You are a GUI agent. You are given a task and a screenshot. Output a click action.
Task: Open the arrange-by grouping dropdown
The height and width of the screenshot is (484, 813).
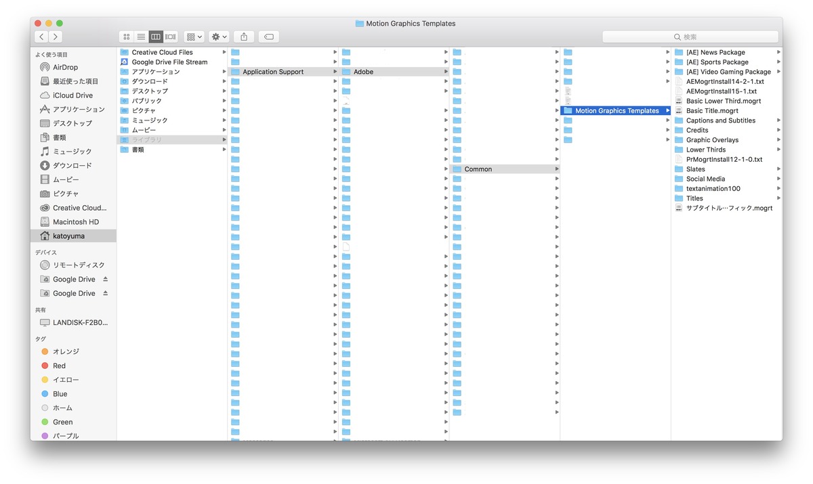[x=194, y=37]
